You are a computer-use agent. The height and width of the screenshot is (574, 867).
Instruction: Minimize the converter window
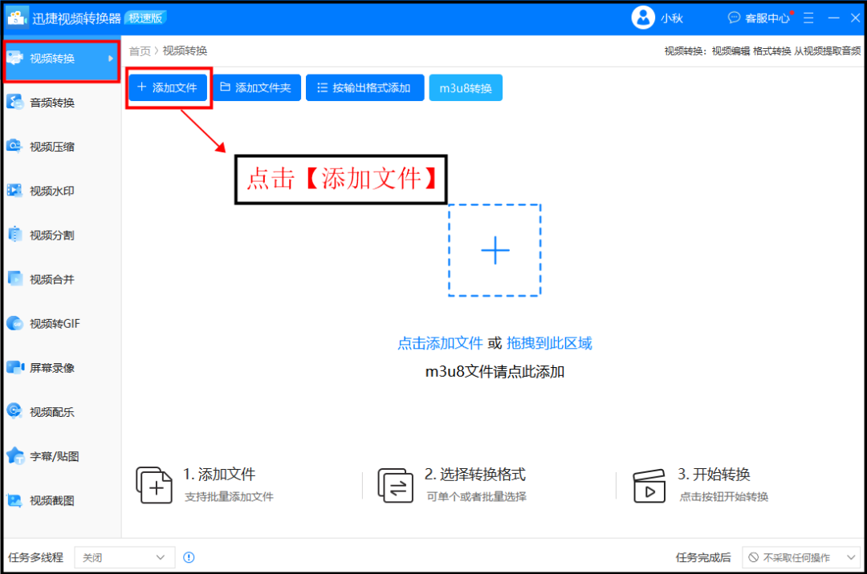(x=833, y=18)
